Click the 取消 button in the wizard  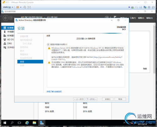(120, 99)
